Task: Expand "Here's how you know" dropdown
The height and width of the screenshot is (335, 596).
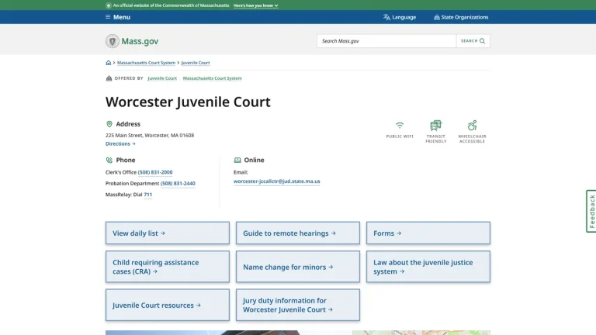Action: [256, 5]
